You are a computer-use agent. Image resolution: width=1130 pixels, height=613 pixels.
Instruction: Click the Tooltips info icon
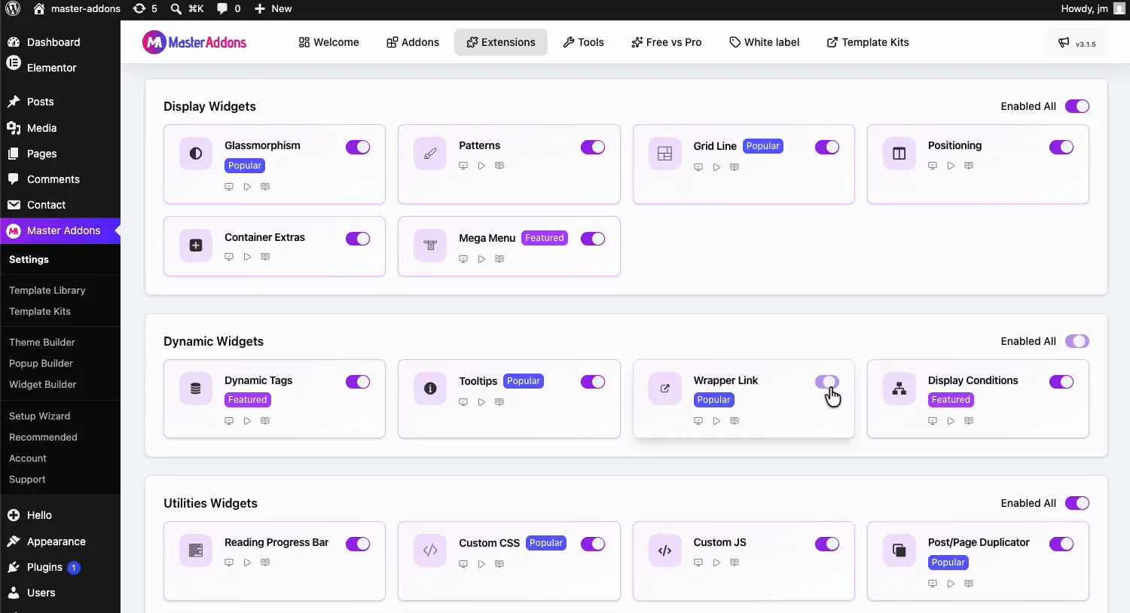coord(430,389)
